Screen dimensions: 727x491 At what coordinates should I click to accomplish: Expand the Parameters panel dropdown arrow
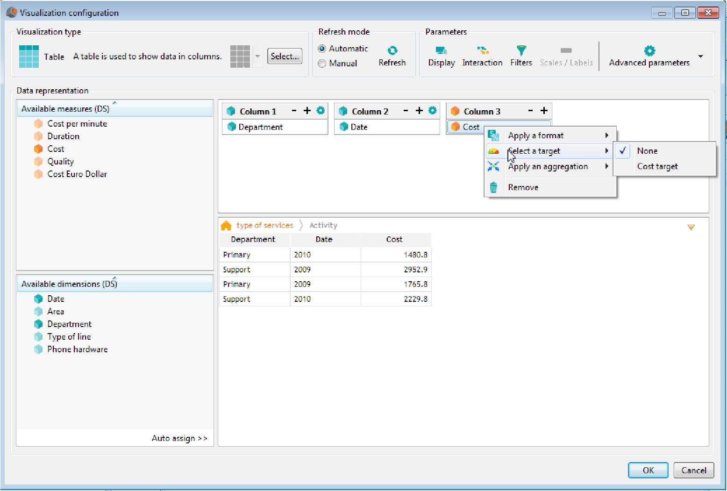click(700, 56)
